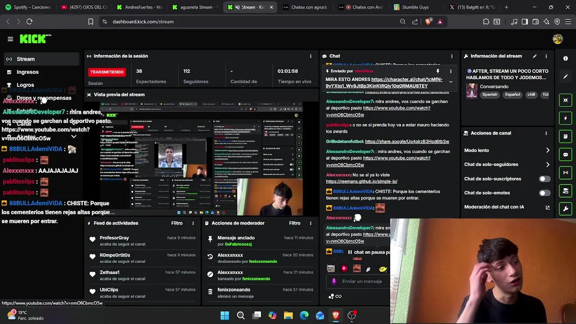
Task: Open File Explorer from the taskbar
Action: [288, 315]
